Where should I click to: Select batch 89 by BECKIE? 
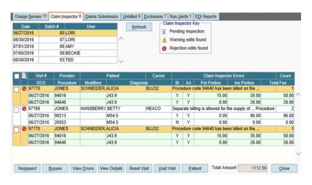(65, 53)
